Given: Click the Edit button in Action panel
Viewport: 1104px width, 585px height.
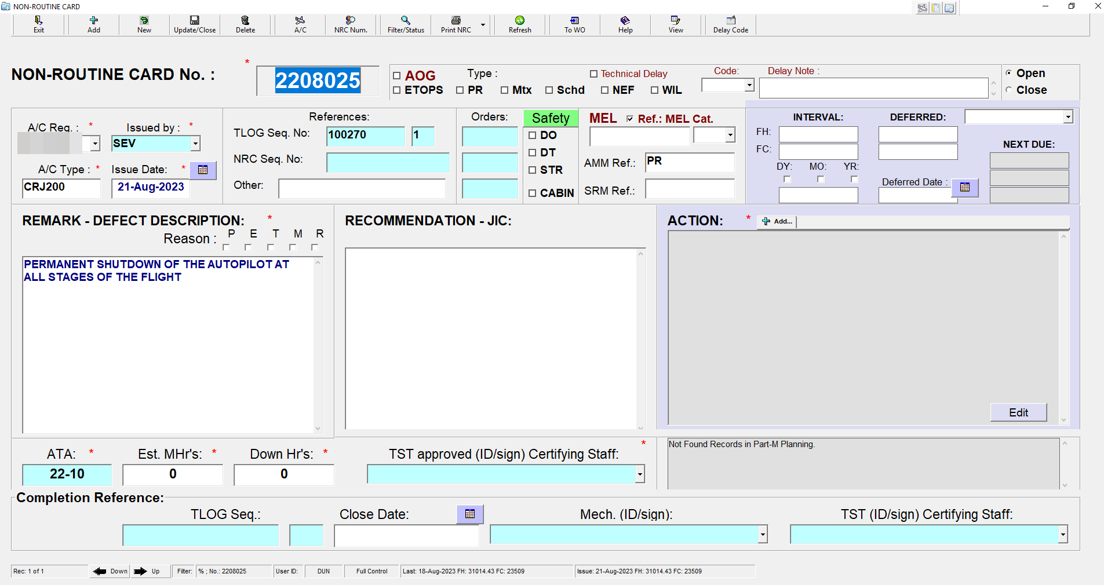Looking at the screenshot, I should [1018, 412].
